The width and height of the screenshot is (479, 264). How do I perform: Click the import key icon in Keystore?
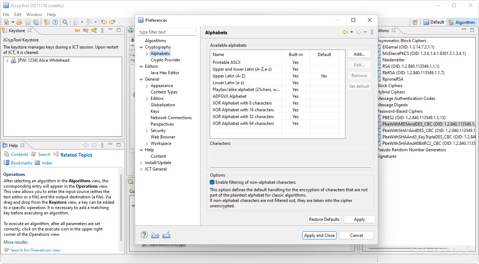point(94,30)
